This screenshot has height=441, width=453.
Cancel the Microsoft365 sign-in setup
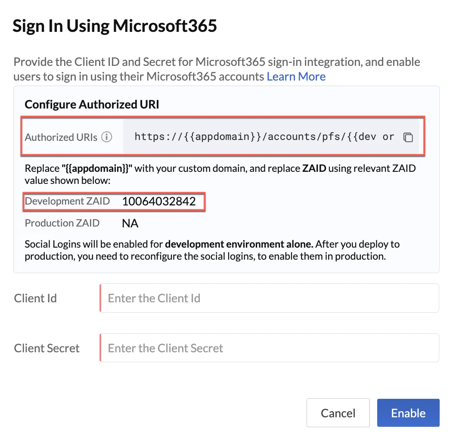tap(338, 413)
